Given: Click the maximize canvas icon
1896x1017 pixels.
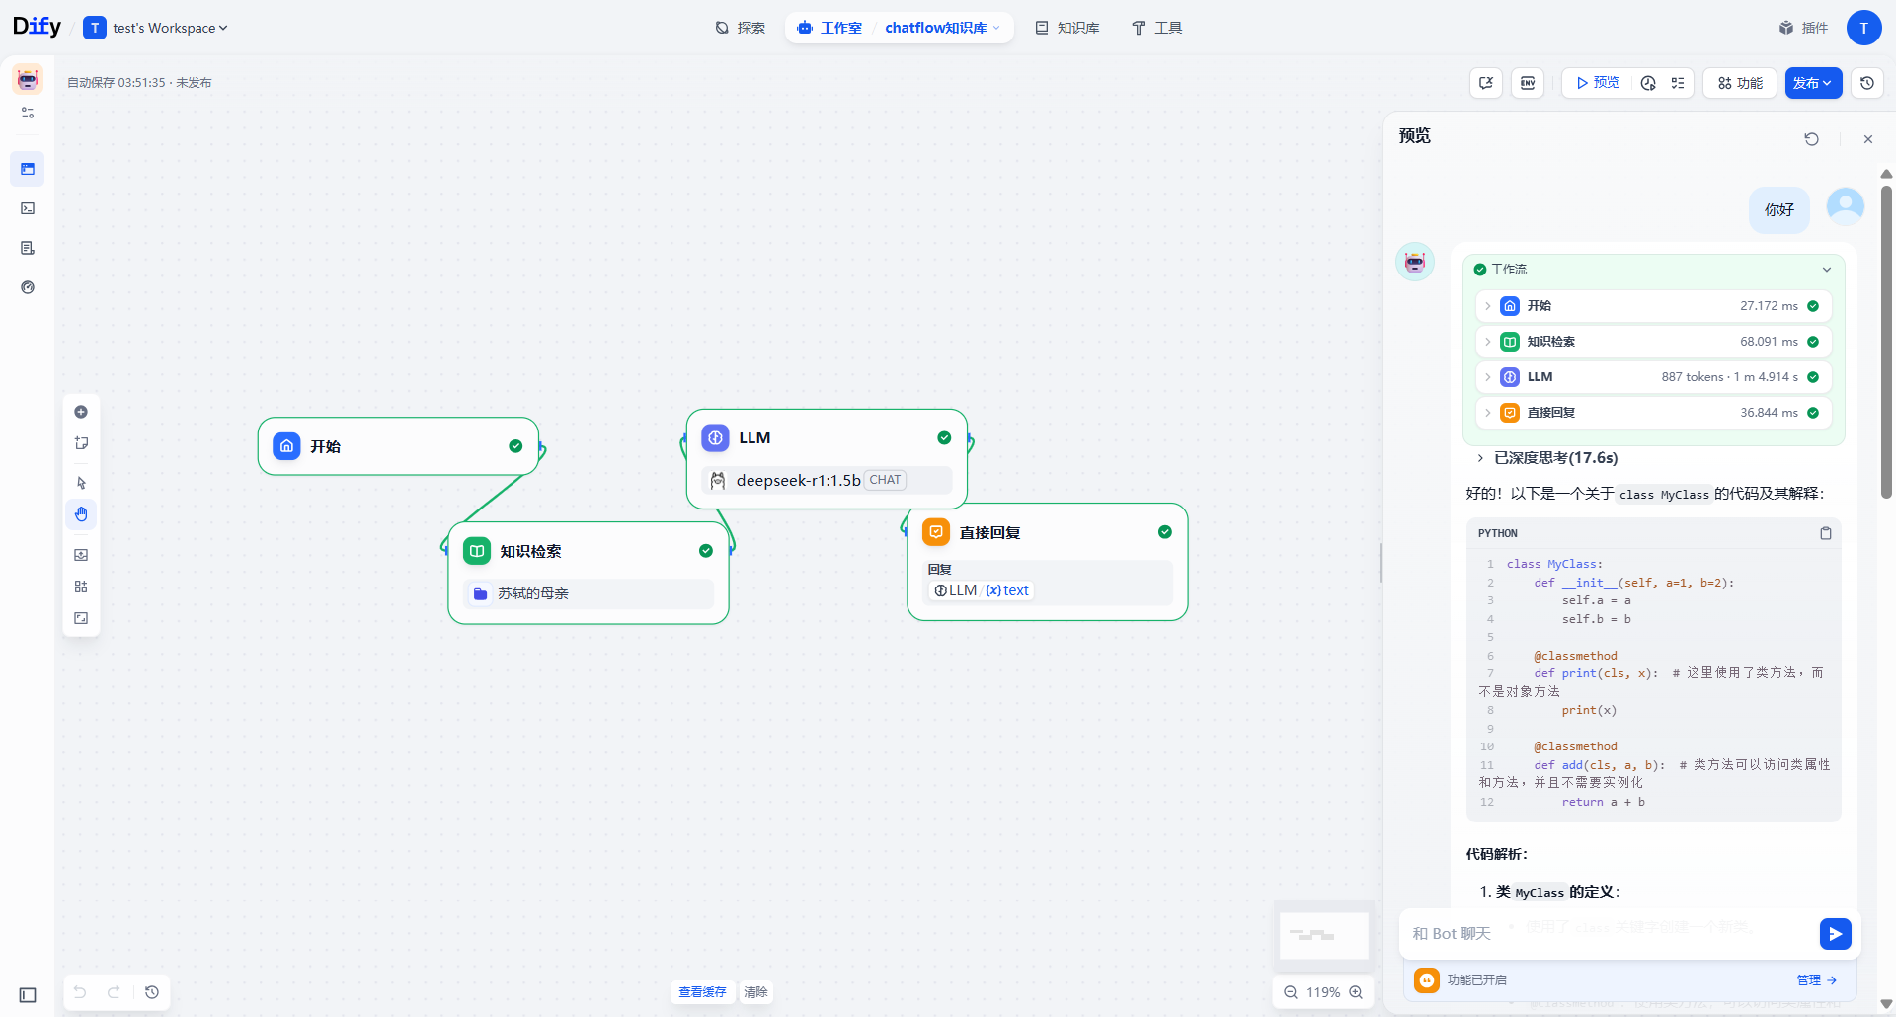Looking at the screenshot, I should pyautogui.click(x=81, y=618).
